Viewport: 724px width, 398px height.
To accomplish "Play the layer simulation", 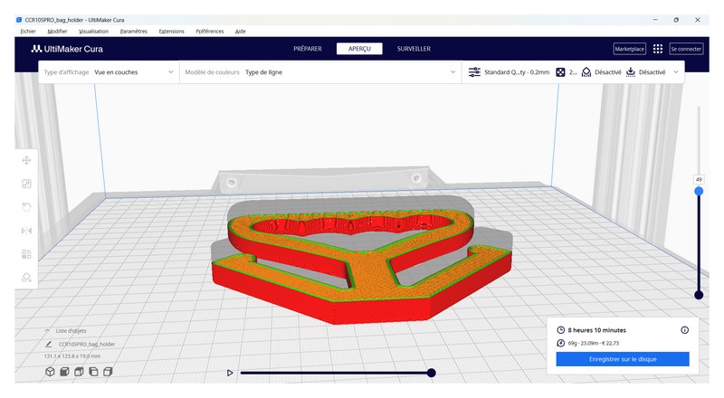I will 230,373.
